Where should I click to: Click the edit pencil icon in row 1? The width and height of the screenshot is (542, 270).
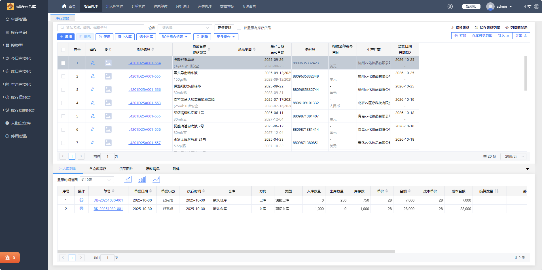click(93, 63)
